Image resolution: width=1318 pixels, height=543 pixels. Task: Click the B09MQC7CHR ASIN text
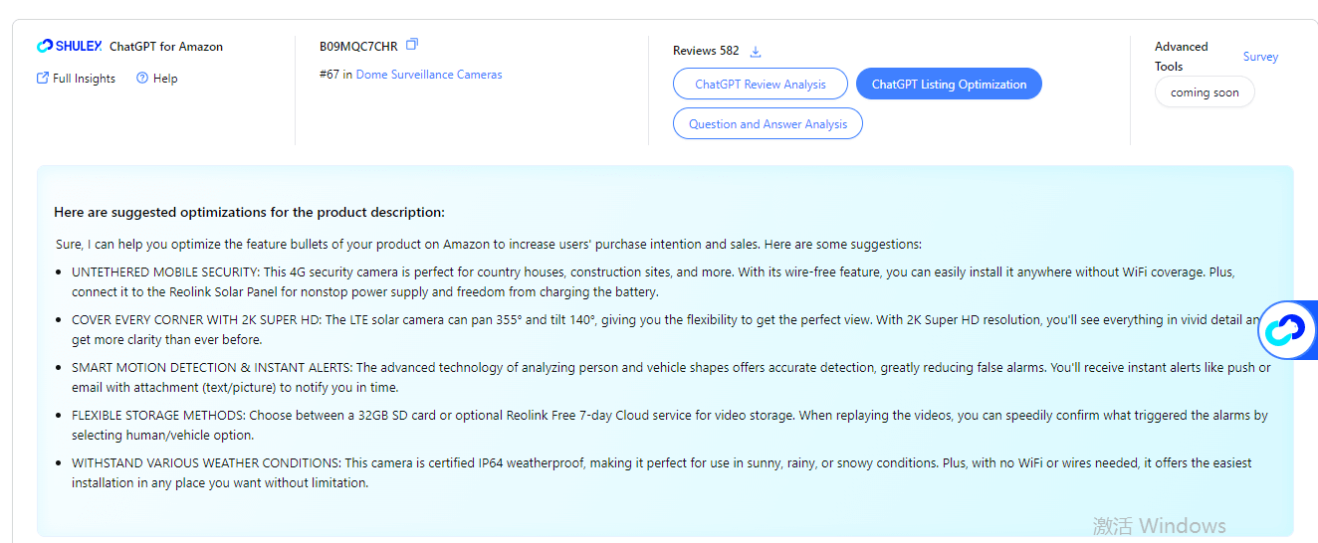tap(358, 47)
